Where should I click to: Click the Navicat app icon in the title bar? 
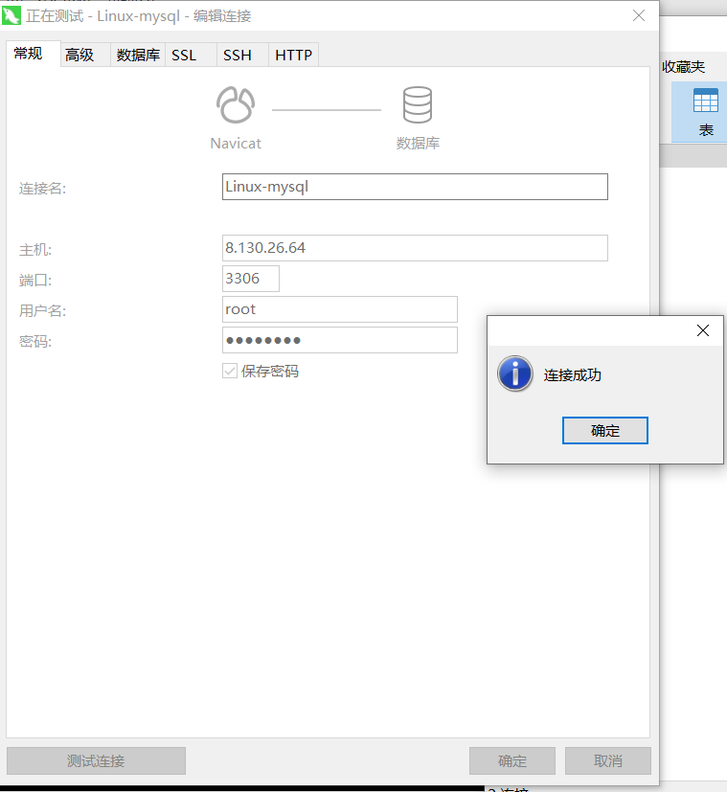pos(11,15)
